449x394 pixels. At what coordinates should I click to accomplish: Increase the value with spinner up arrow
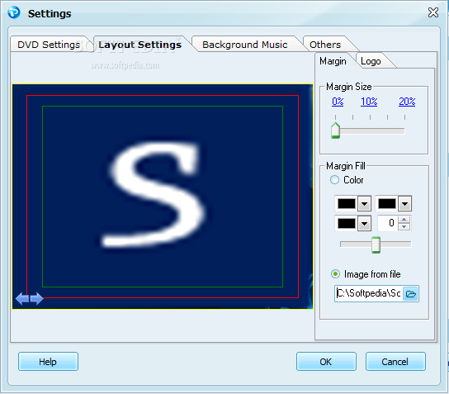pos(404,220)
